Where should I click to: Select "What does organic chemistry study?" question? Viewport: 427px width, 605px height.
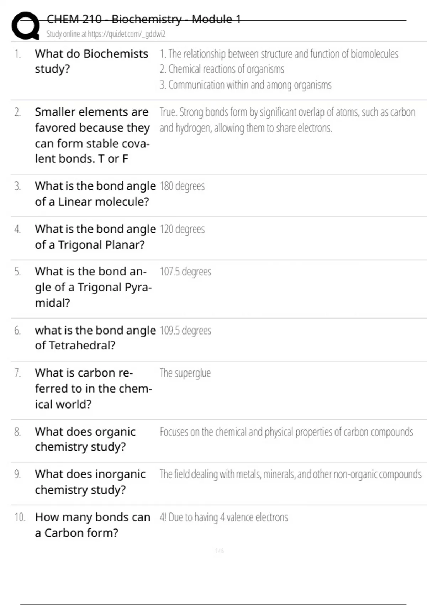[85, 439]
